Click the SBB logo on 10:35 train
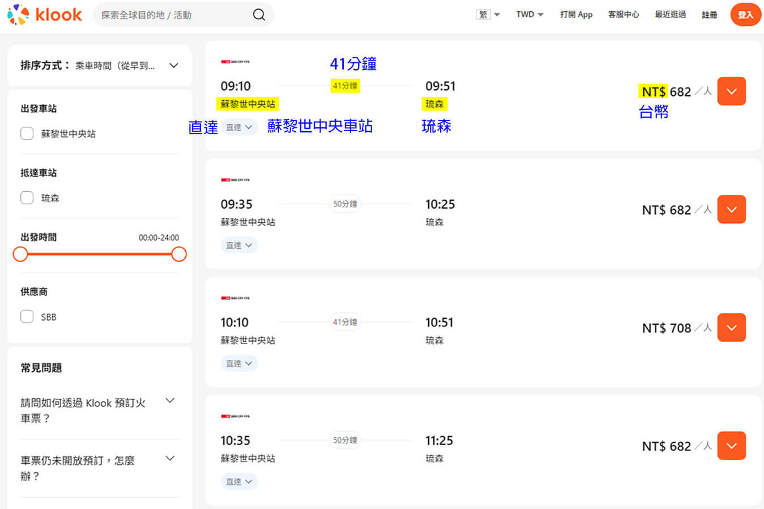Image resolution: width=764 pixels, height=509 pixels. (235, 416)
